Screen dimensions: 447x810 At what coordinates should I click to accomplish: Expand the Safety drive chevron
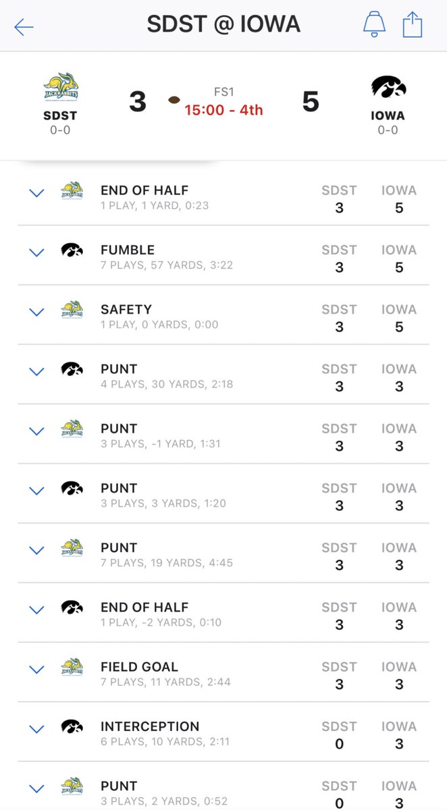coord(37,312)
